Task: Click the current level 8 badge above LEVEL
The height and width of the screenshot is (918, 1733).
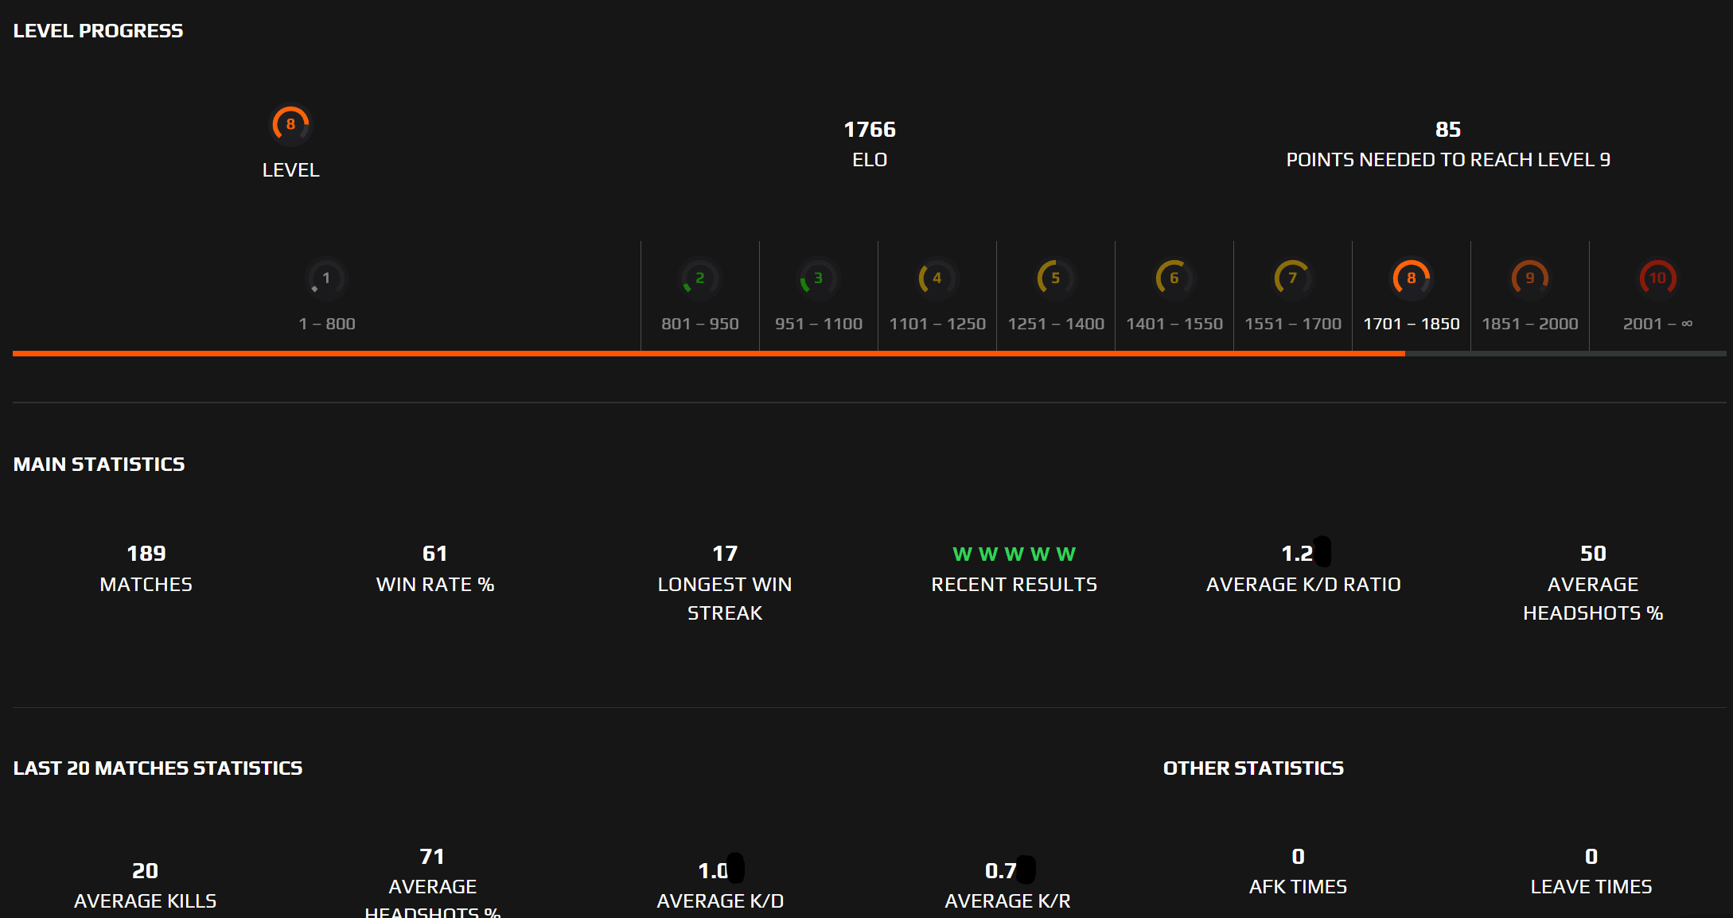Action: (290, 125)
